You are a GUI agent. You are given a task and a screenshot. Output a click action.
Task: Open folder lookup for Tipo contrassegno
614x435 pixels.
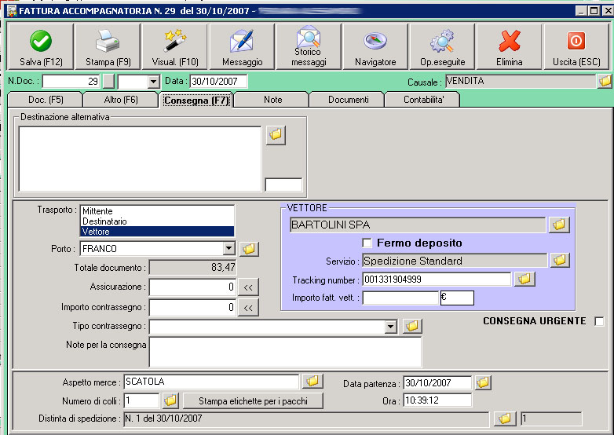(412, 326)
